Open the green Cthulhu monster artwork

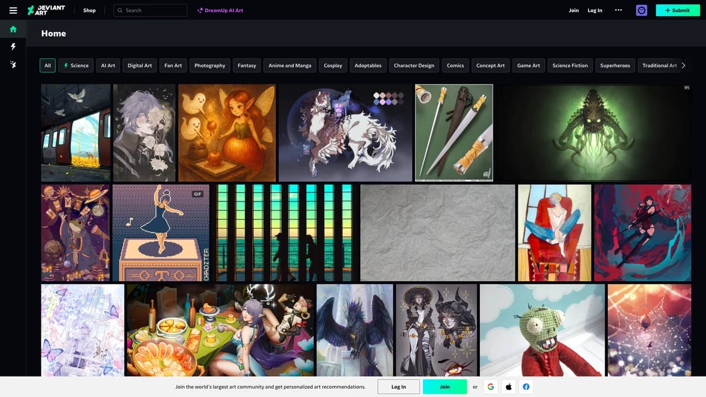click(x=593, y=133)
